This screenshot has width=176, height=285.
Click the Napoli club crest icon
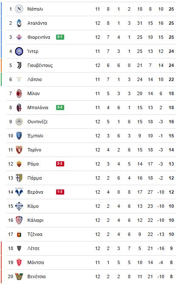click(x=19, y=9)
